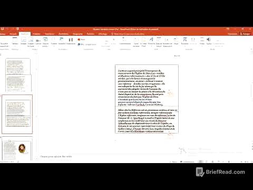Toggle the Commentaires pane in status bar
This screenshot has width=253, height=190.
[187, 161]
